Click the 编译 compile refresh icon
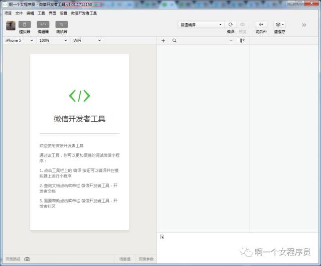 [x=231, y=25]
